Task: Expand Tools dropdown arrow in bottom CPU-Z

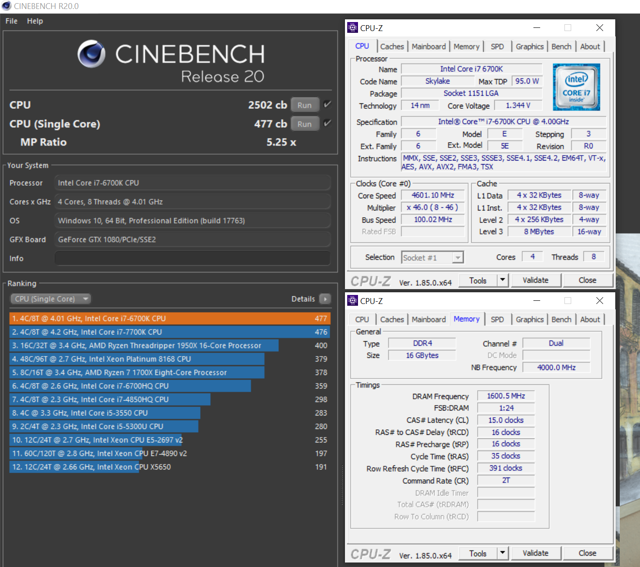Action: (x=503, y=553)
